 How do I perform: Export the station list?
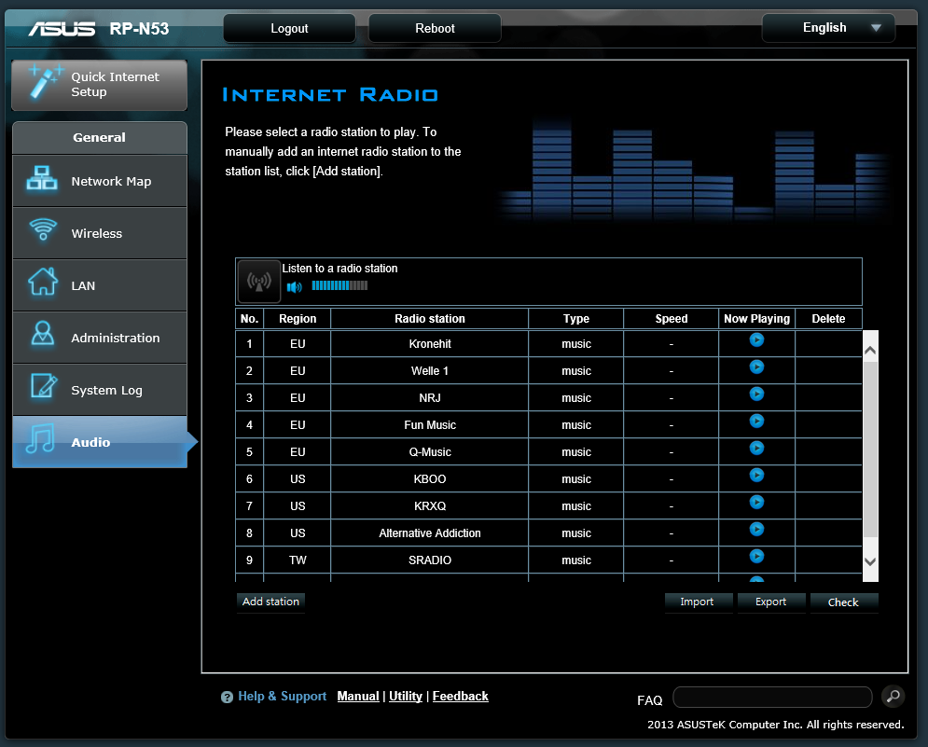[x=771, y=602]
